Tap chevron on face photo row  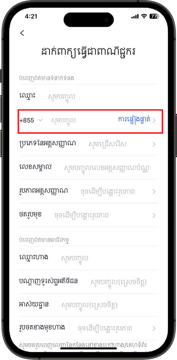154,215
